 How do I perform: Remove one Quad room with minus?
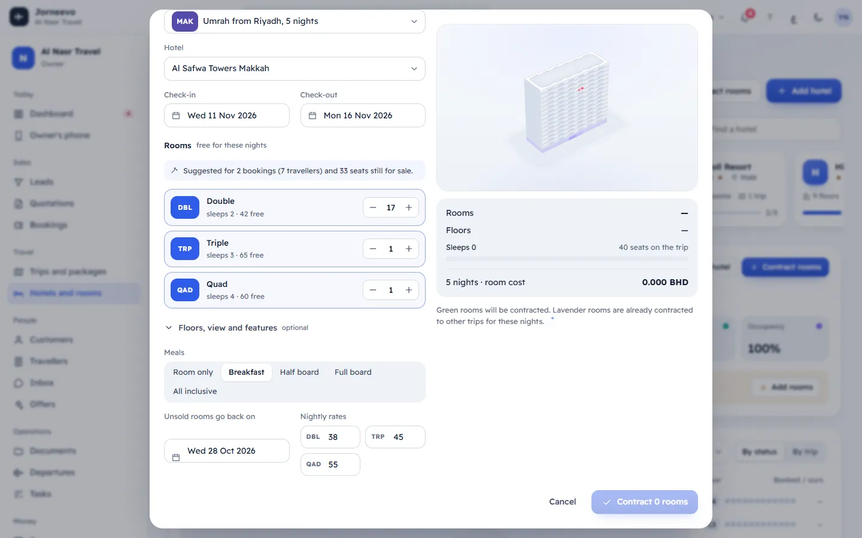[373, 290]
